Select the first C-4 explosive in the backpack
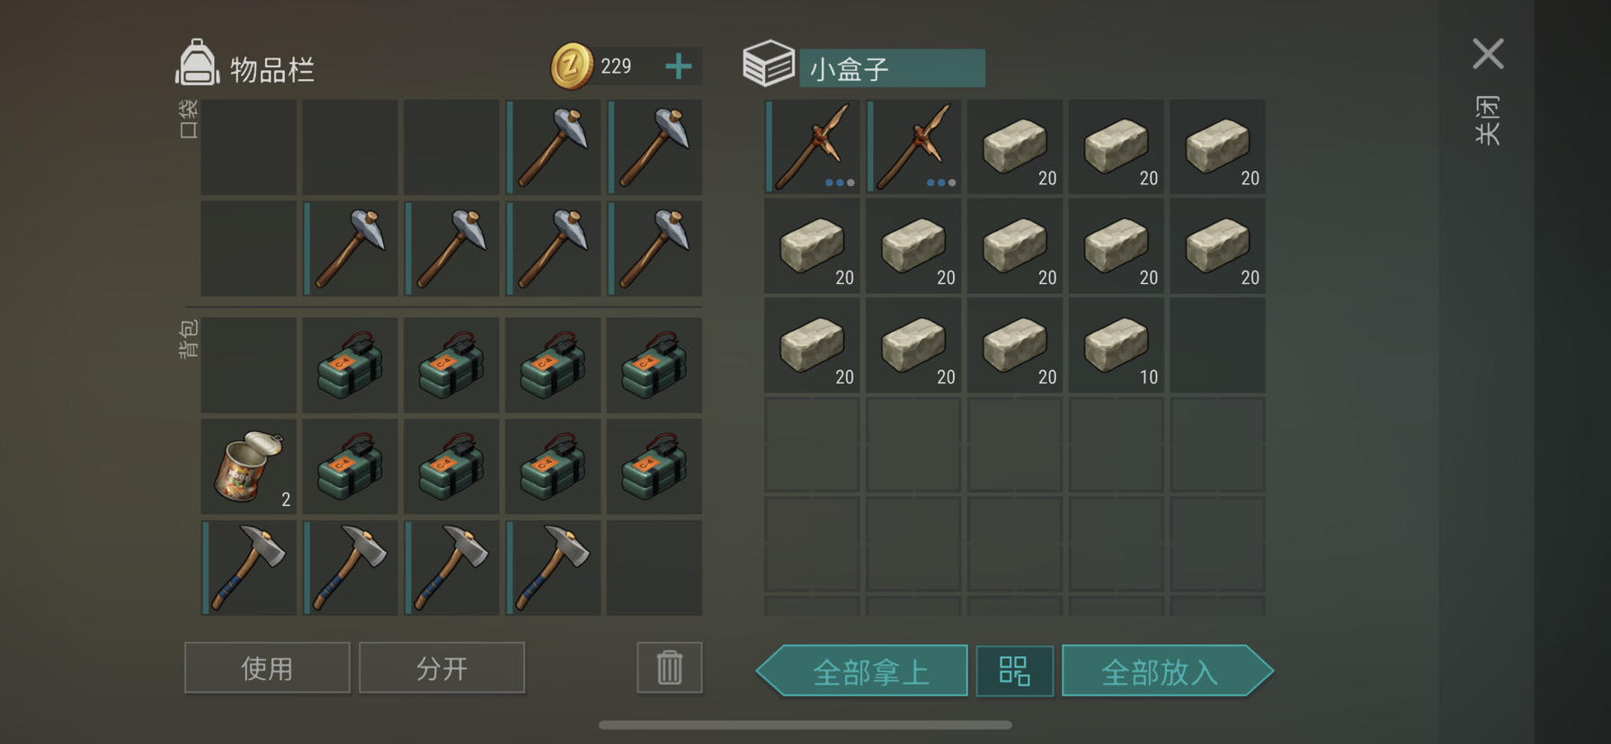The width and height of the screenshot is (1611, 744). (x=350, y=365)
